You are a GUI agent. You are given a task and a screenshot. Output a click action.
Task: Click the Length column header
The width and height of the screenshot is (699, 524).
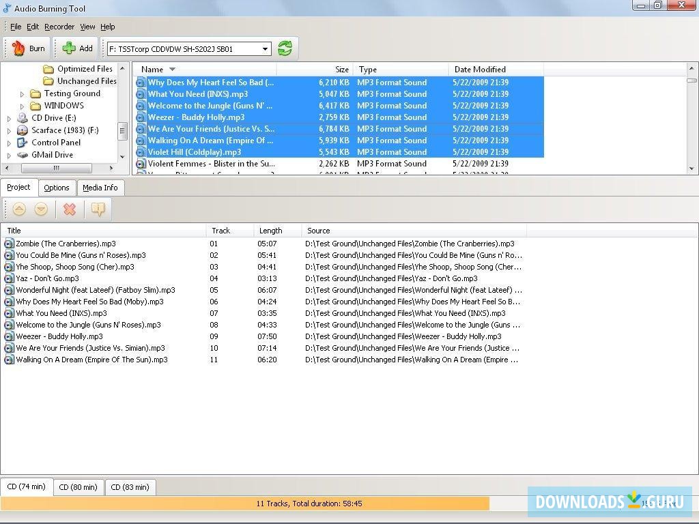click(x=278, y=231)
